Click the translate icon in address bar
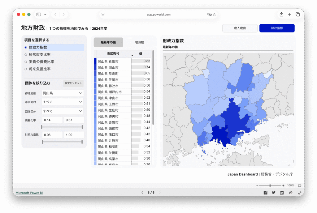The image size is (317, 213). [210, 15]
